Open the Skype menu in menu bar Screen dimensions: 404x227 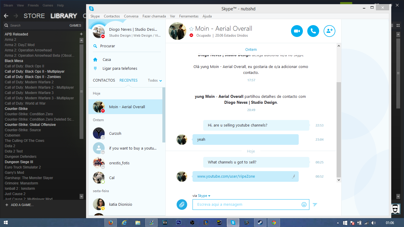pyautogui.click(x=95, y=16)
